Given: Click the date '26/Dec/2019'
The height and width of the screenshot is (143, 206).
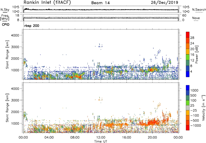Looking at the screenshot, I should point(165,3).
